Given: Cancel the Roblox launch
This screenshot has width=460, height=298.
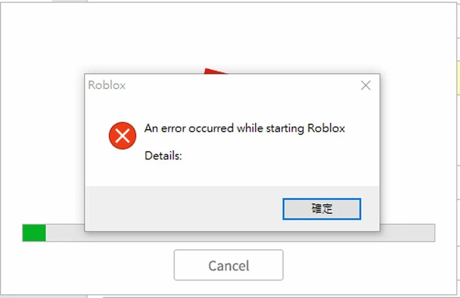Looking at the screenshot, I should pyautogui.click(x=229, y=265).
